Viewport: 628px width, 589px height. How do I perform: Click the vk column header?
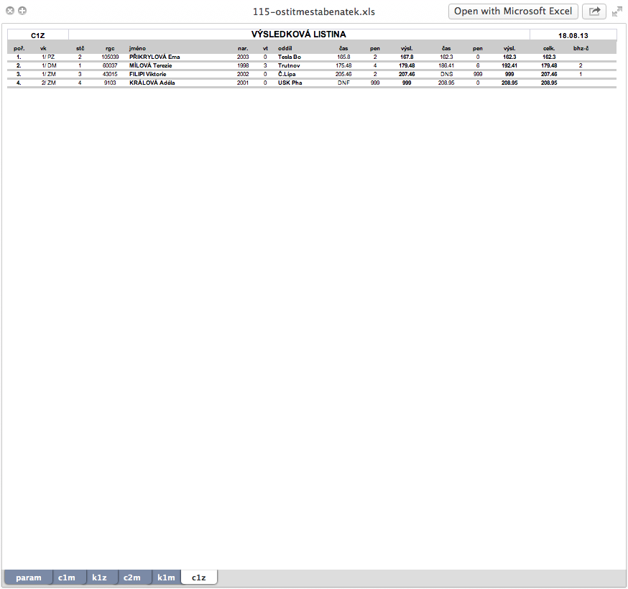43,48
